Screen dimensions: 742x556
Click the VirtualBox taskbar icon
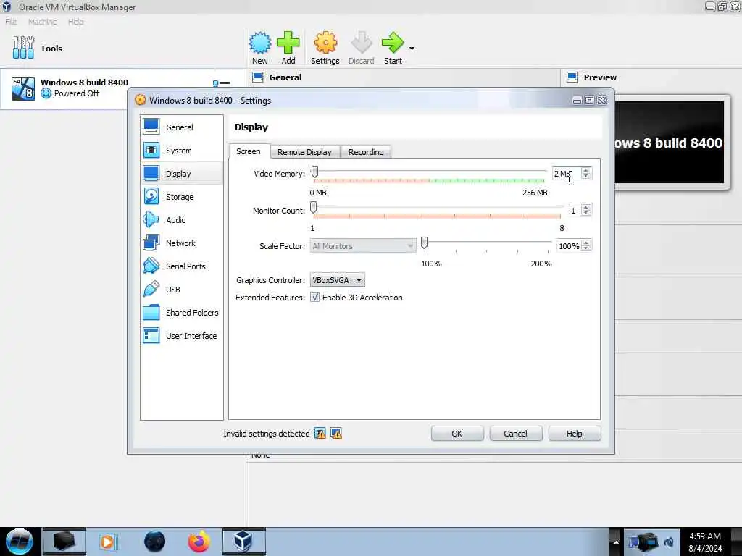coord(243,542)
